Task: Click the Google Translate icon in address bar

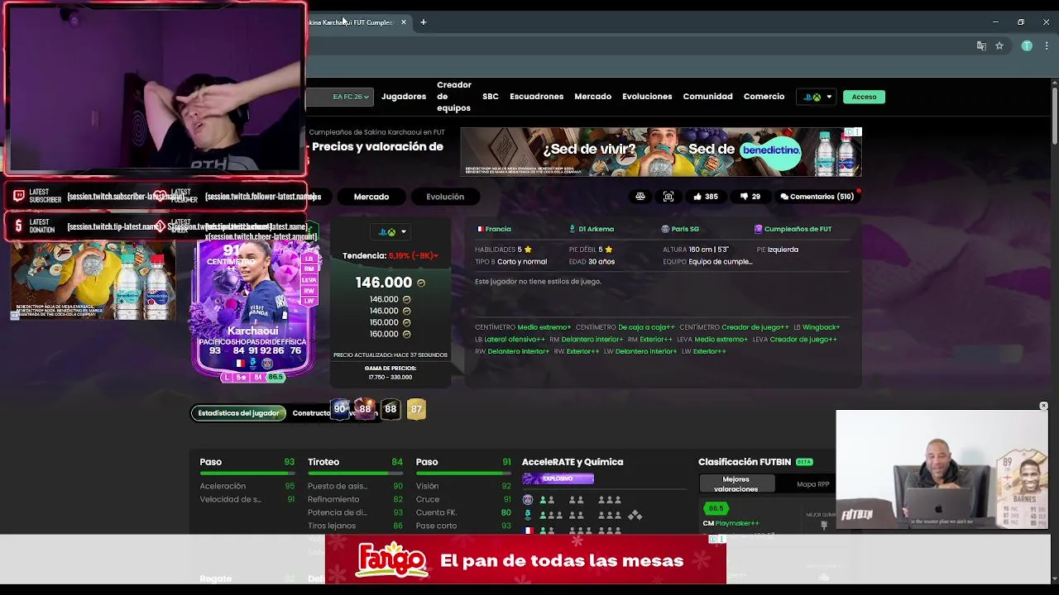Action: [x=981, y=46]
